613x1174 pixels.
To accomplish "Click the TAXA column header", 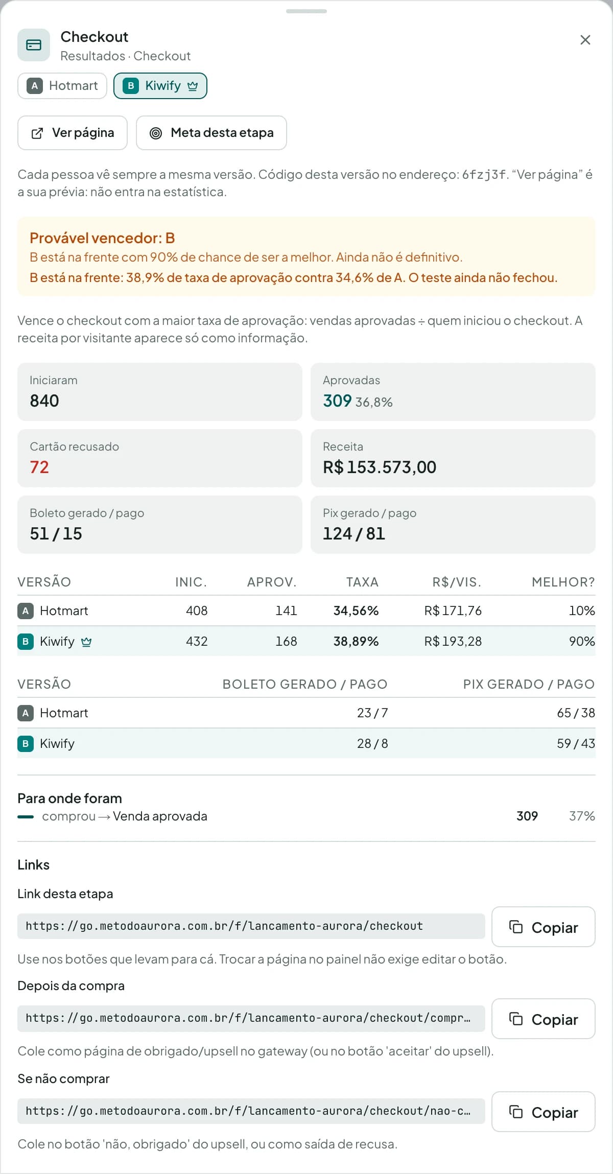I will point(362,582).
